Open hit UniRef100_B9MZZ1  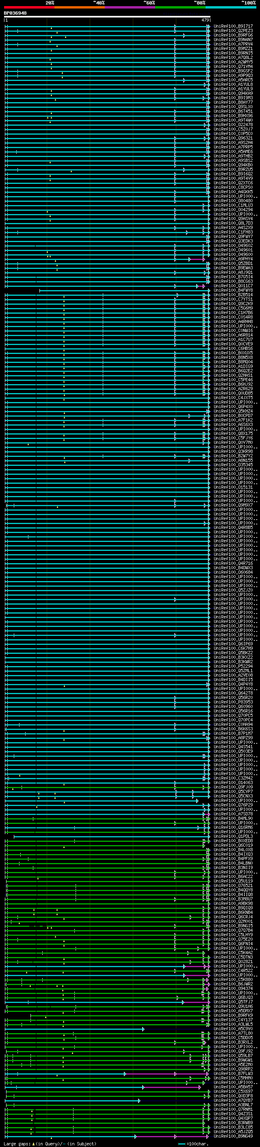coord(233,48)
